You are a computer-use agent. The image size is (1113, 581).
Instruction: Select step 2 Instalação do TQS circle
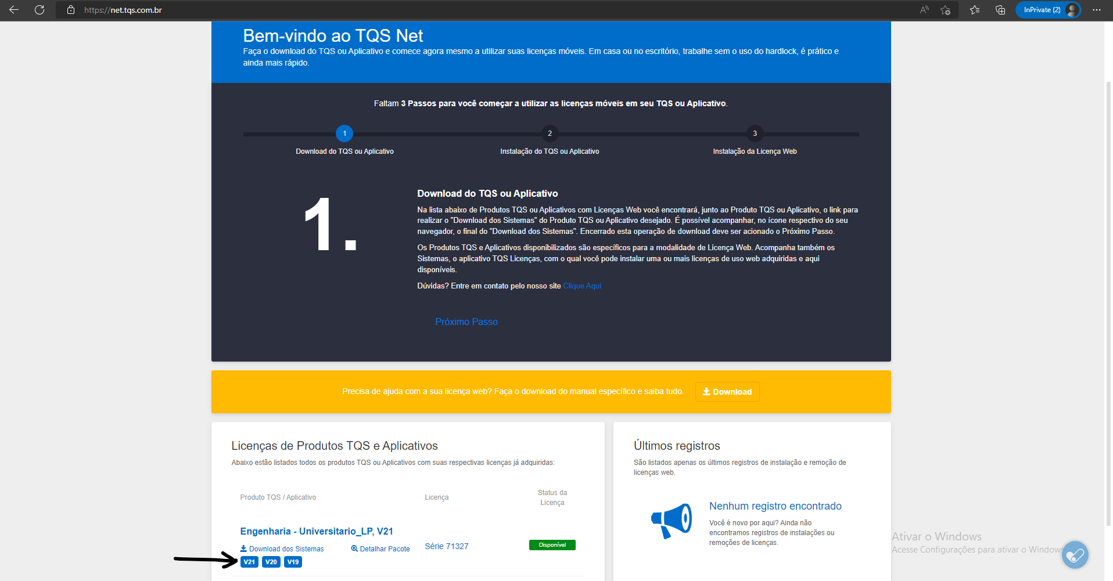[550, 133]
